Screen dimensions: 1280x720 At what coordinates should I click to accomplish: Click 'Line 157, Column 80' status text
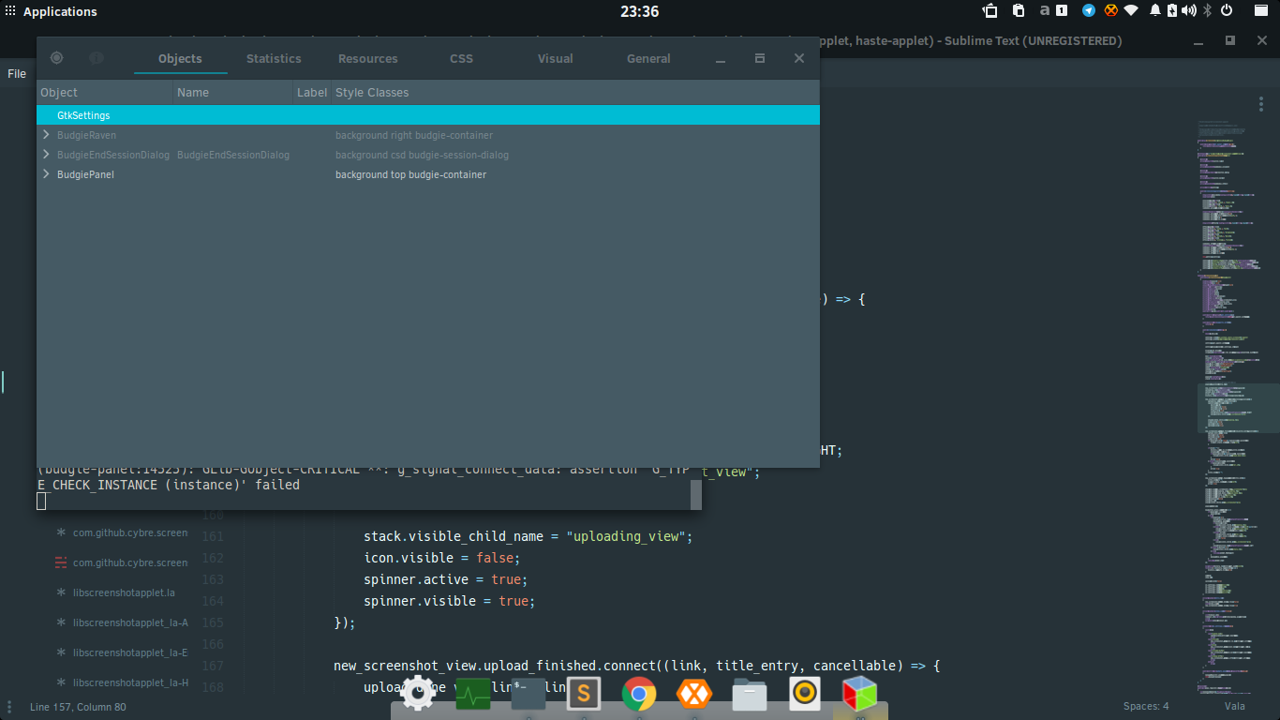tap(78, 707)
